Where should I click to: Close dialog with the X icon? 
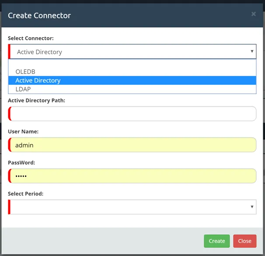point(253,14)
